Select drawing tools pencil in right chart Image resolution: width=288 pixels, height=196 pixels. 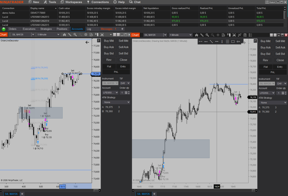pos(202,35)
